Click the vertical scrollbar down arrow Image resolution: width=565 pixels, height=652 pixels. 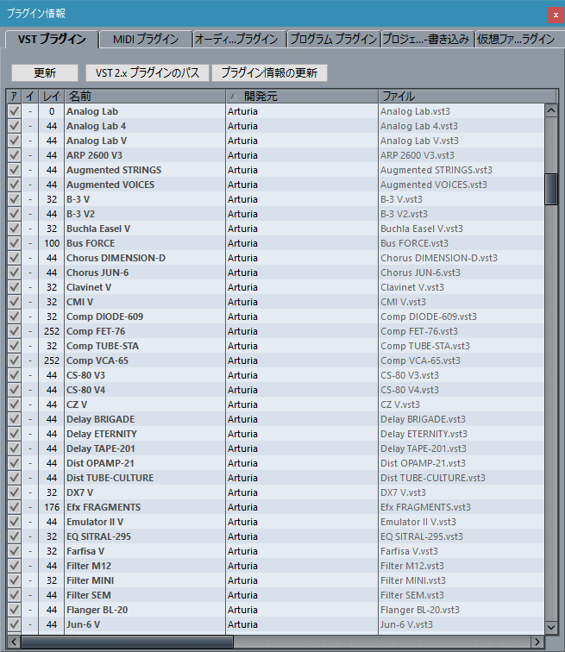pyautogui.click(x=551, y=627)
